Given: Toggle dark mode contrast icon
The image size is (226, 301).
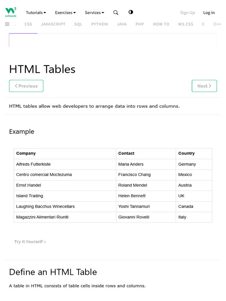Looking at the screenshot, I should [131, 12].
